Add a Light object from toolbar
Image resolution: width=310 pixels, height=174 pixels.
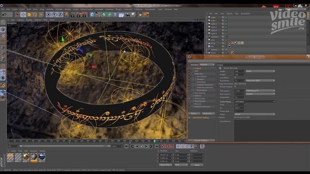click(x=133, y=14)
